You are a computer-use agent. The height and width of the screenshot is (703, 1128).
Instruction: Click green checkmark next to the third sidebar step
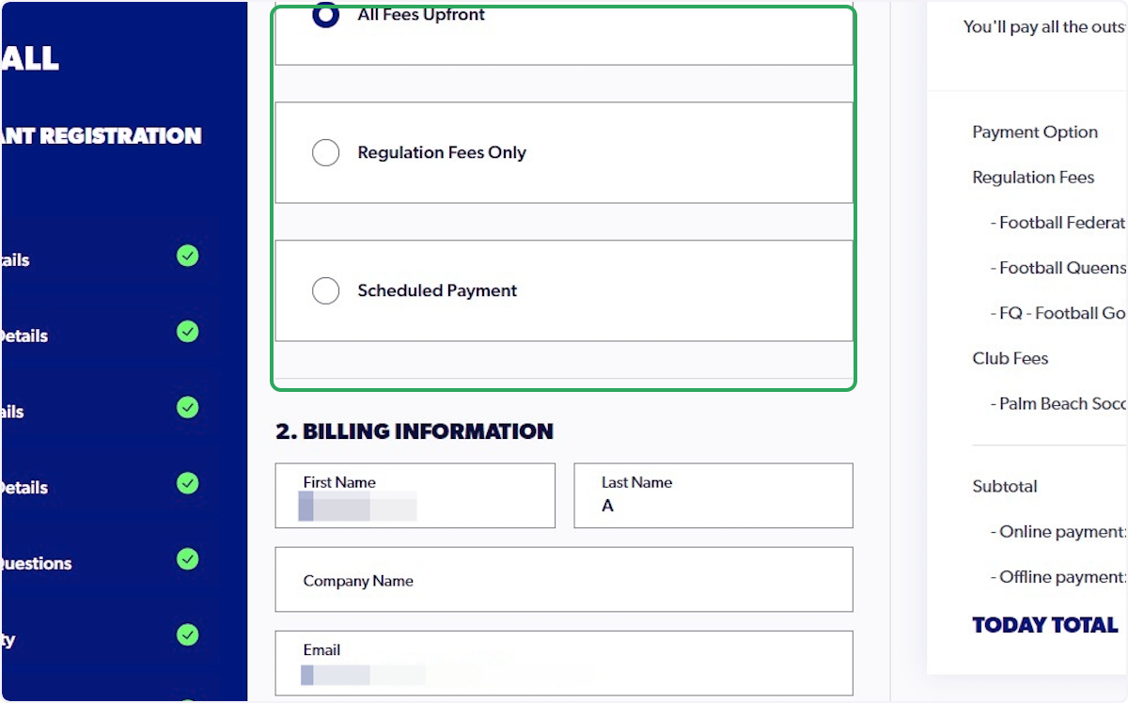click(x=187, y=408)
